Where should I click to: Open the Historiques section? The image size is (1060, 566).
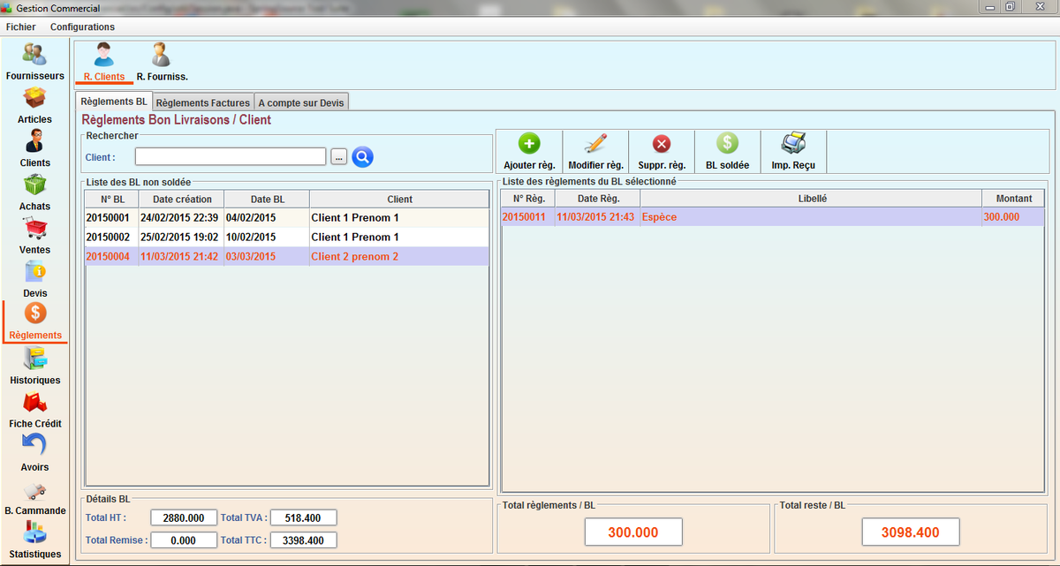pos(34,366)
